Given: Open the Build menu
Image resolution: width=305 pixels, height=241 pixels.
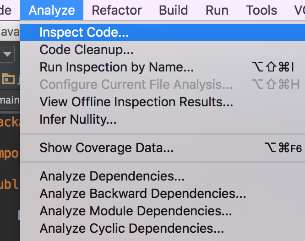Looking at the screenshot, I should 174,10.
